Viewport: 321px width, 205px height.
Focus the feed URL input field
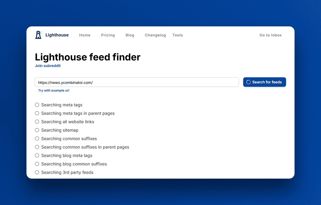click(x=137, y=82)
